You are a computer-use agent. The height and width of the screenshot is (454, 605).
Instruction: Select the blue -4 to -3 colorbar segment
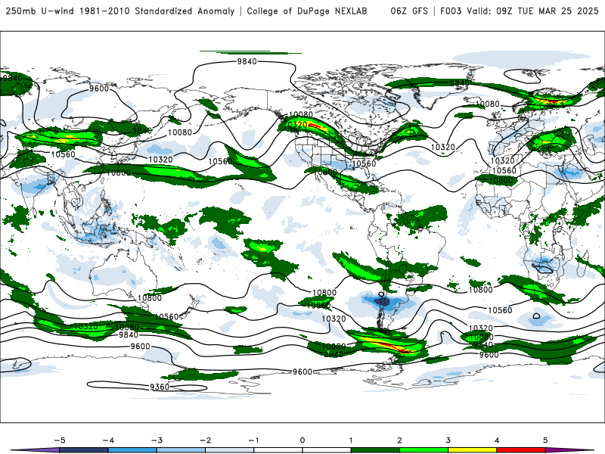coord(132,450)
